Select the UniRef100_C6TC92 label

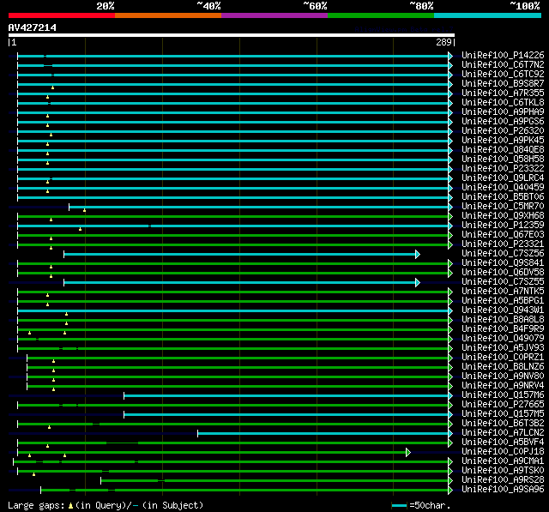[x=503, y=75]
